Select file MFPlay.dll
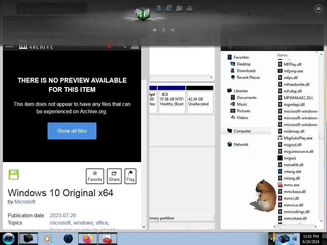Image resolution: width=327 pixels, height=245 pixels. coord(293,64)
